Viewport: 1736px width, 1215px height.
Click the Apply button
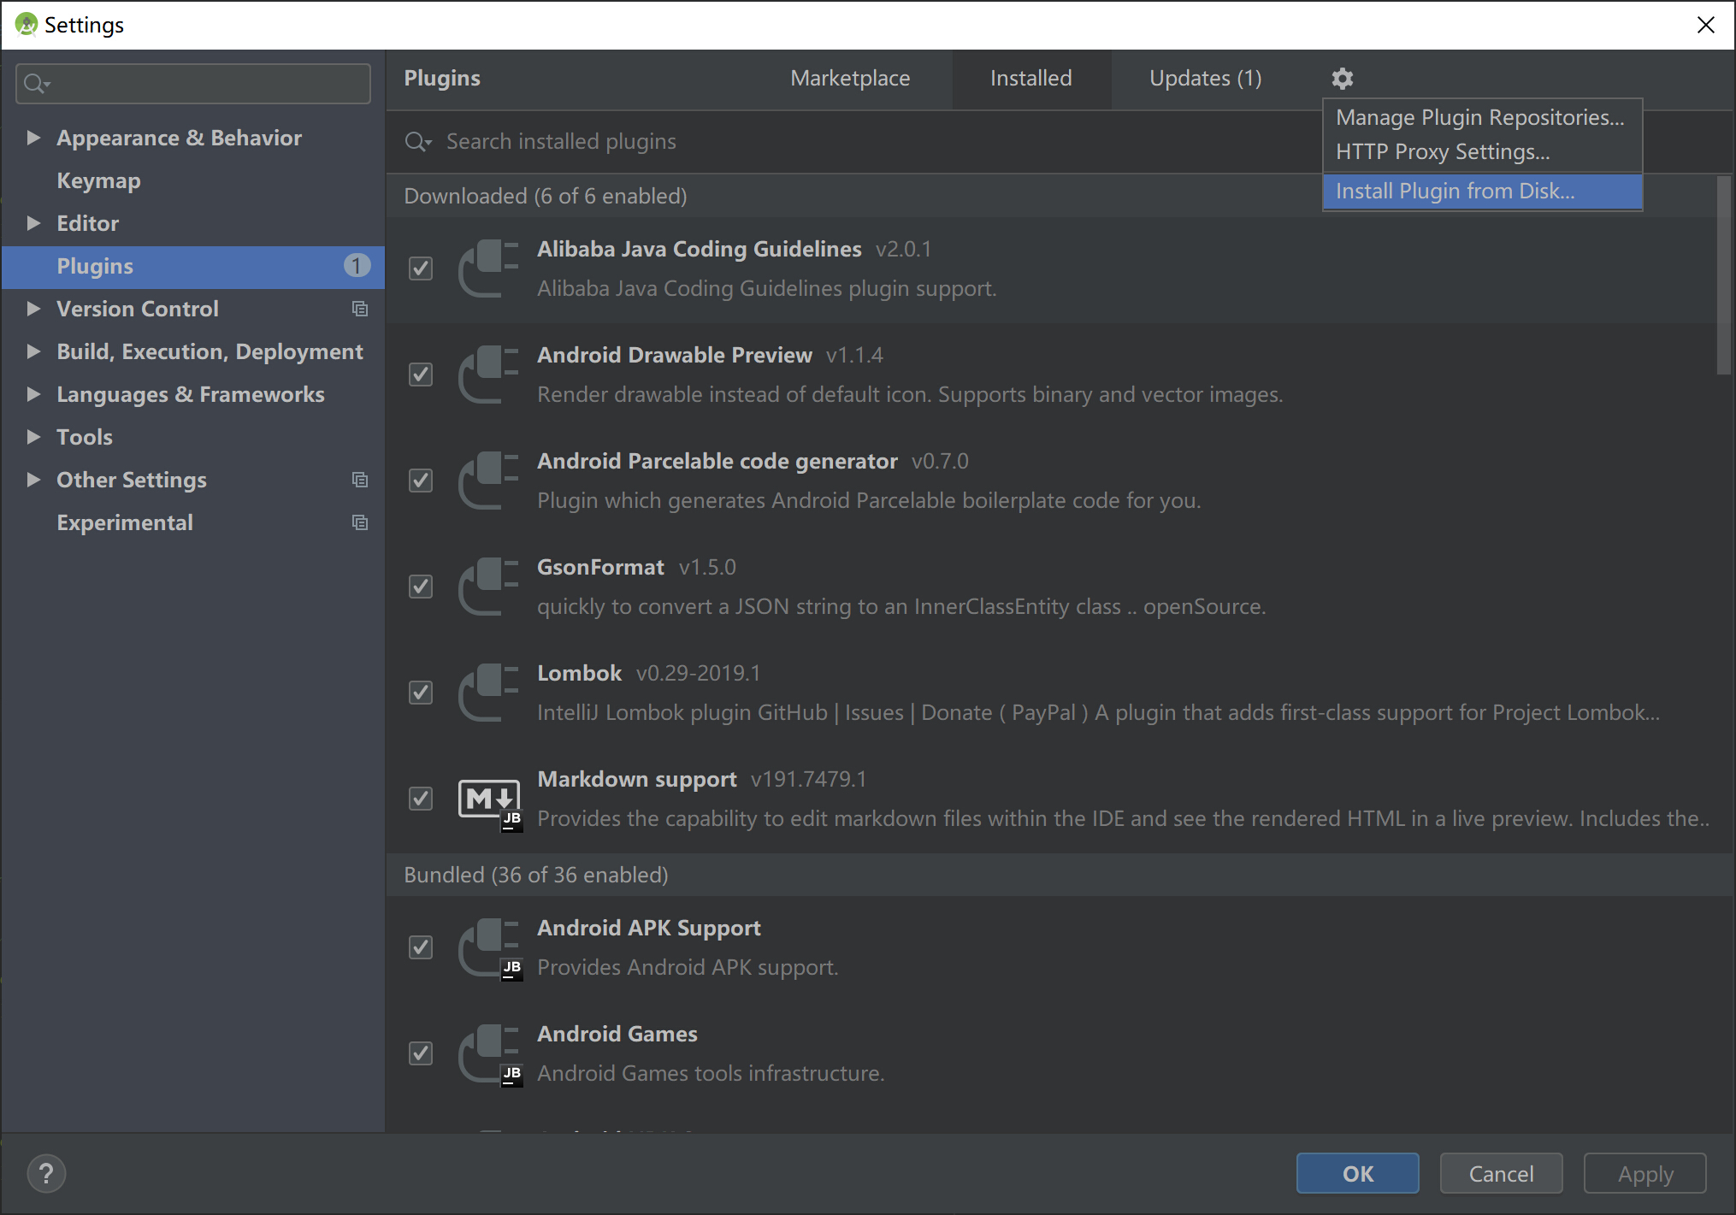[x=1644, y=1173]
